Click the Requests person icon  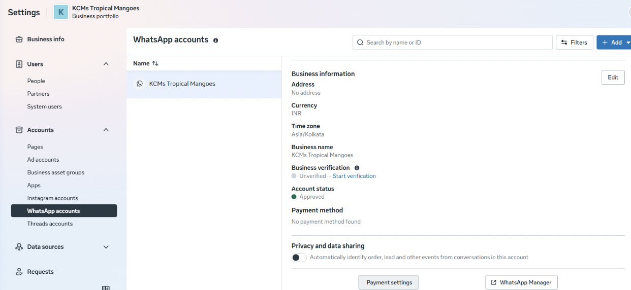pos(19,272)
